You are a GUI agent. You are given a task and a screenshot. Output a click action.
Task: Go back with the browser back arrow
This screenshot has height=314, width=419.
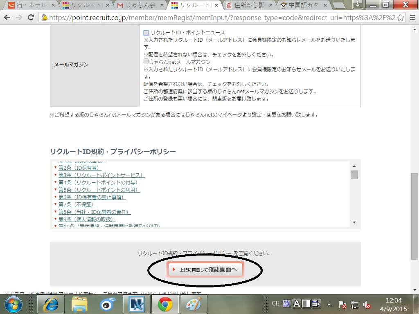point(7,18)
